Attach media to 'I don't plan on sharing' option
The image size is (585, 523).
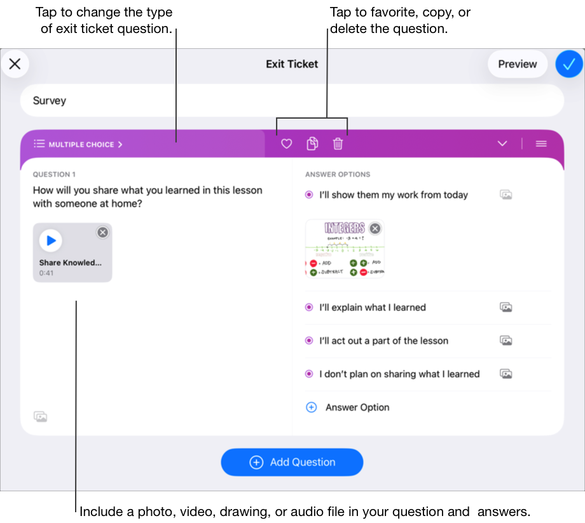tap(506, 374)
